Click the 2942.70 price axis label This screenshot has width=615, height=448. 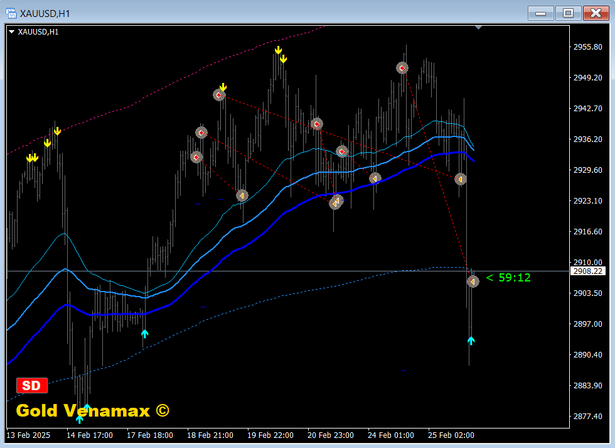587,108
